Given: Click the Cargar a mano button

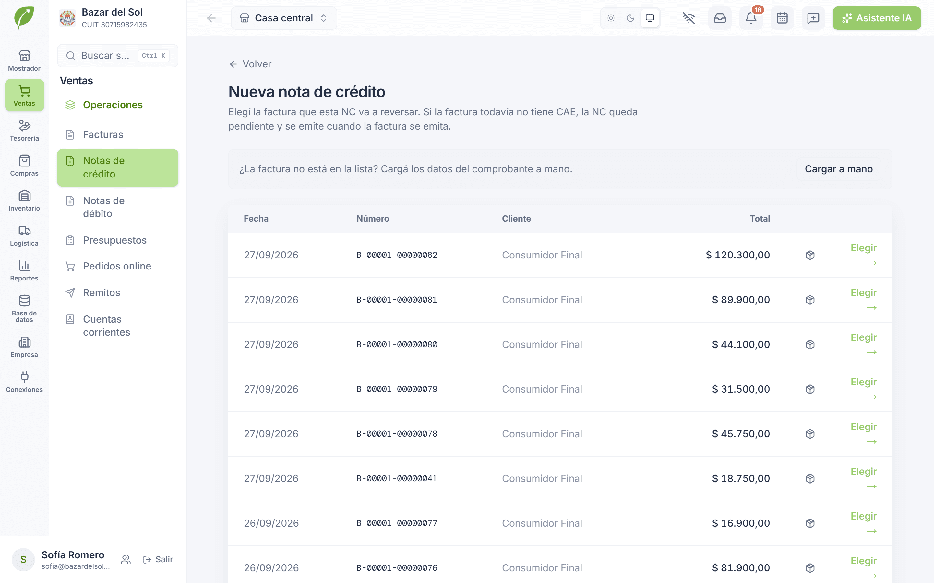Looking at the screenshot, I should [839, 169].
